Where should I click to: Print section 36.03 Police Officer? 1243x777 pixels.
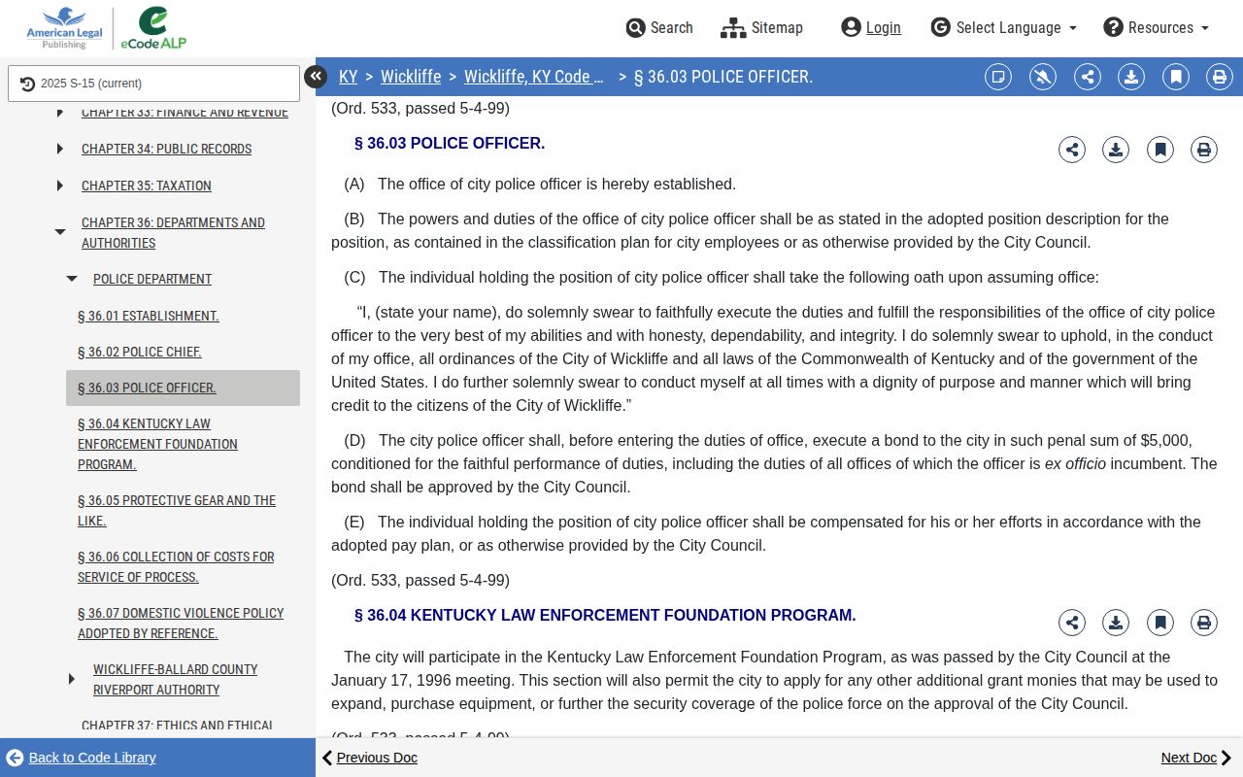click(x=1204, y=150)
